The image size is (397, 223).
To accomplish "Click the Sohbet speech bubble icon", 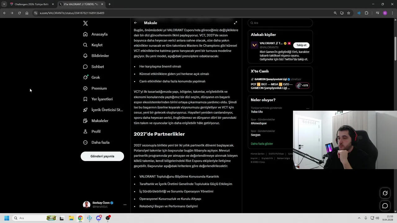I will 85,67.
